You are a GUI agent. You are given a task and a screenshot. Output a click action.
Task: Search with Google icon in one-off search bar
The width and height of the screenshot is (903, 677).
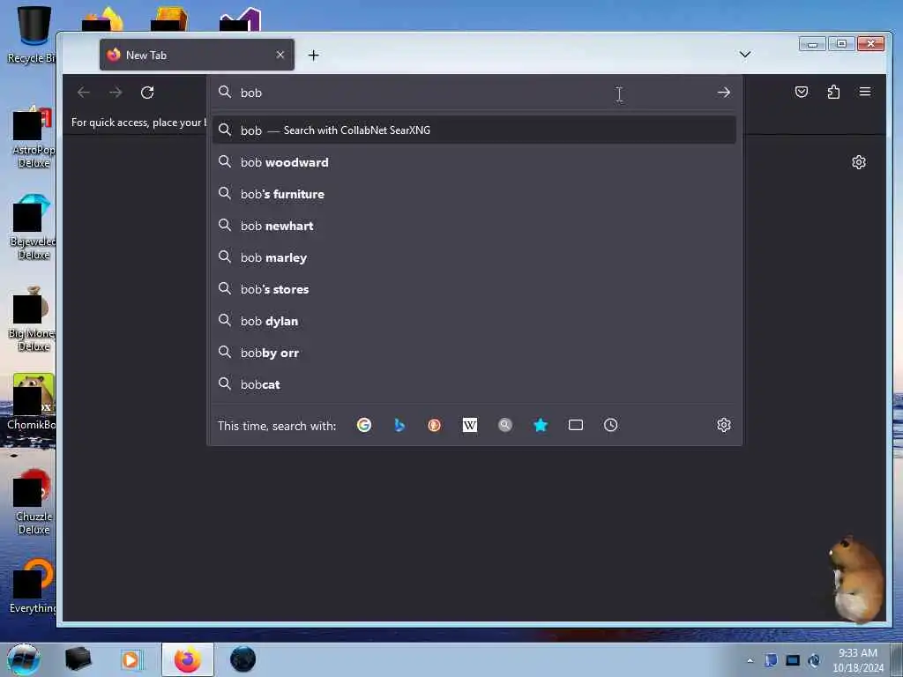pos(364,425)
